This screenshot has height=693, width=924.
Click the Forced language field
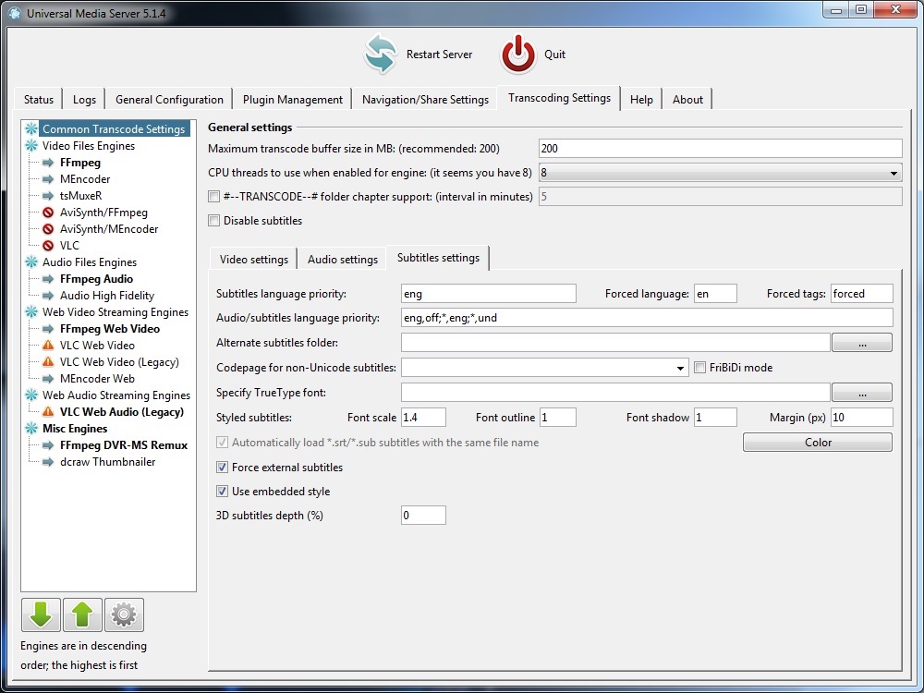click(715, 294)
